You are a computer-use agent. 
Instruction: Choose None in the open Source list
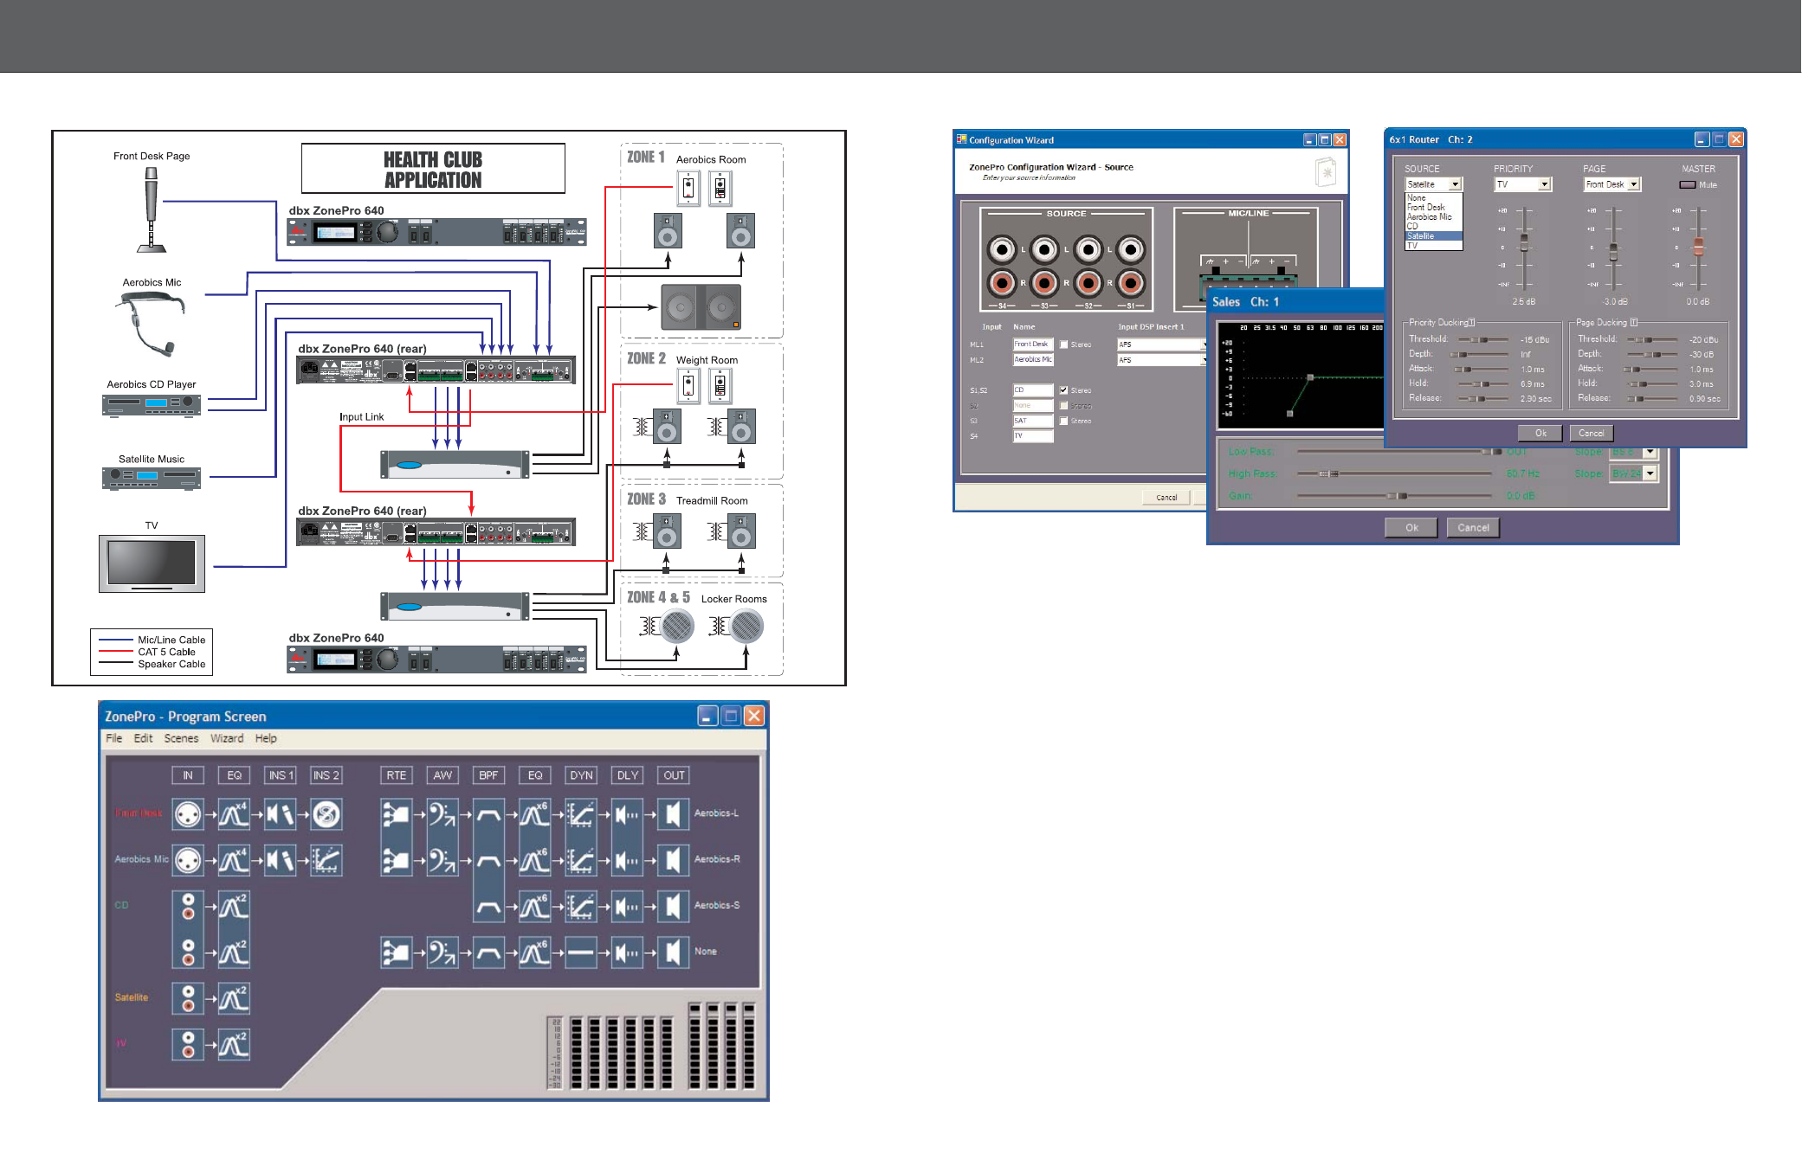(x=1433, y=198)
